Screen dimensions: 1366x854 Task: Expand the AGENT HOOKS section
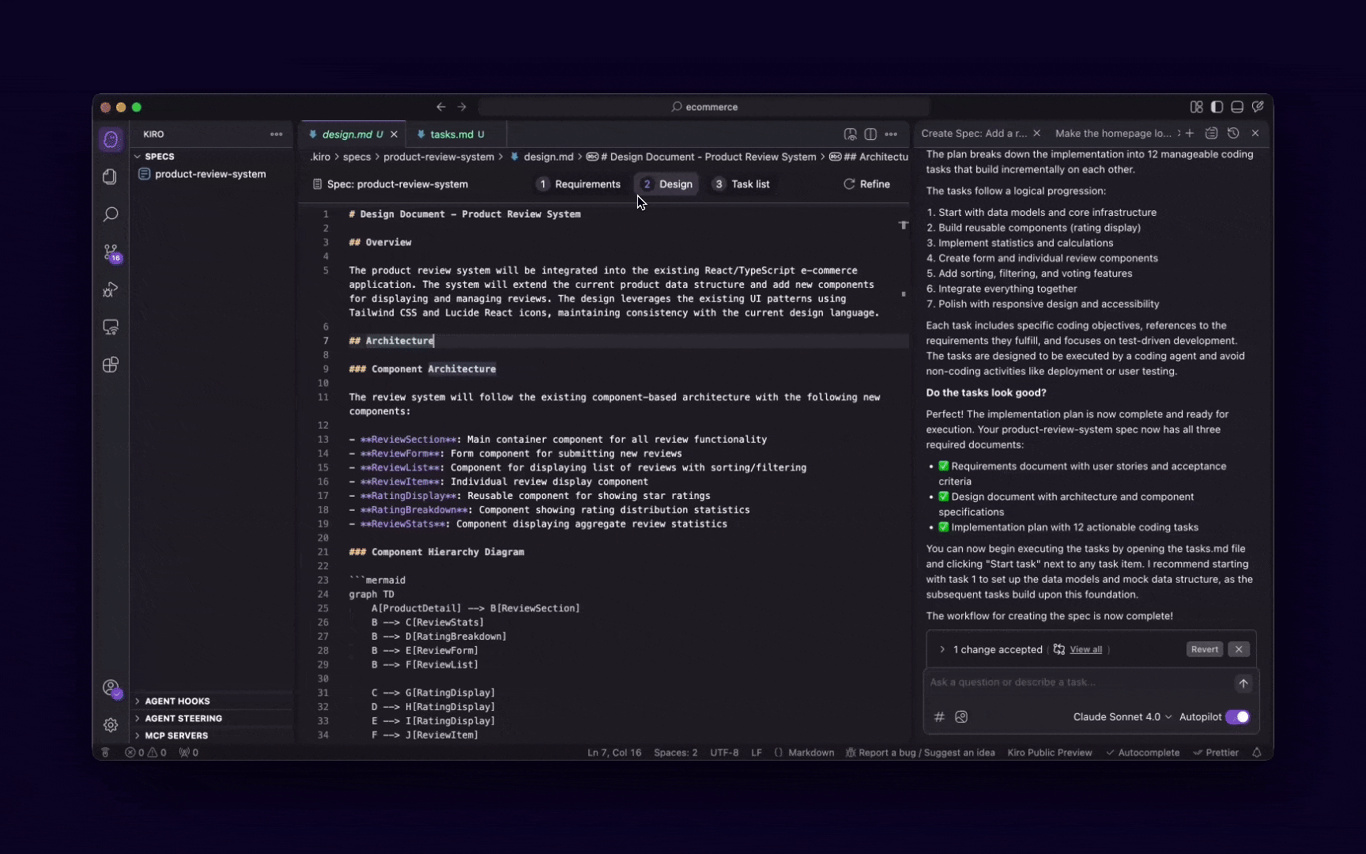click(177, 701)
